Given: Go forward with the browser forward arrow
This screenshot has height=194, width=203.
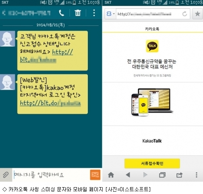Looking at the screenshot, I should coord(145,175).
